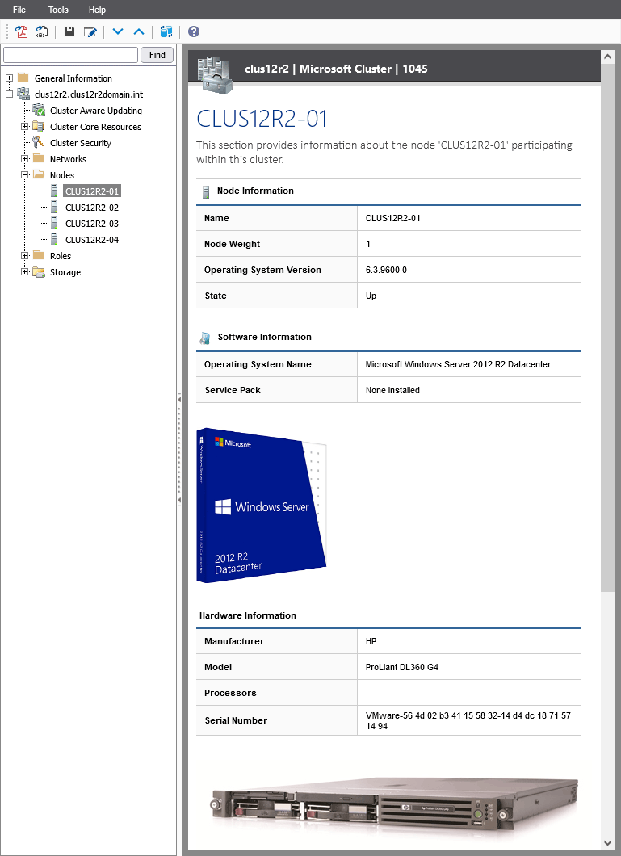Click the export to XML toolbar icon
The width and height of the screenshot is (621, 856).
coord(42,31)
